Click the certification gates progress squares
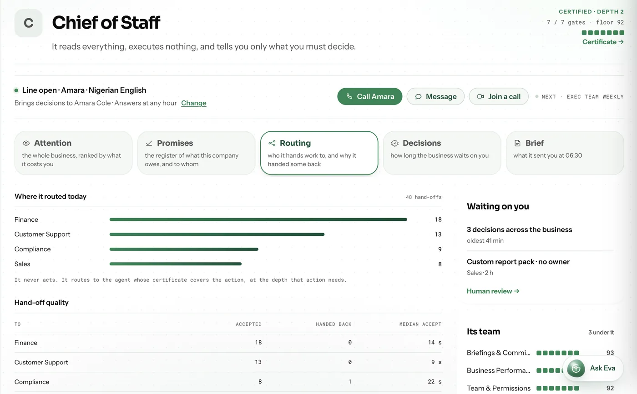 tap(603, 33)
